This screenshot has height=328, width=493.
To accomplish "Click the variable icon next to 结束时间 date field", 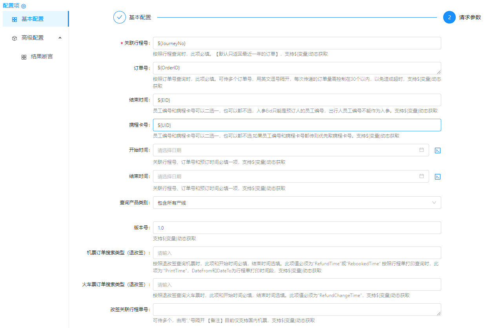I will (x=438, y=177).
